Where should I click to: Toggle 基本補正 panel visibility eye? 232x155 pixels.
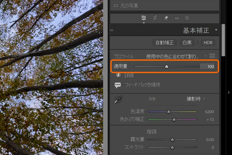tap(112, 30)
